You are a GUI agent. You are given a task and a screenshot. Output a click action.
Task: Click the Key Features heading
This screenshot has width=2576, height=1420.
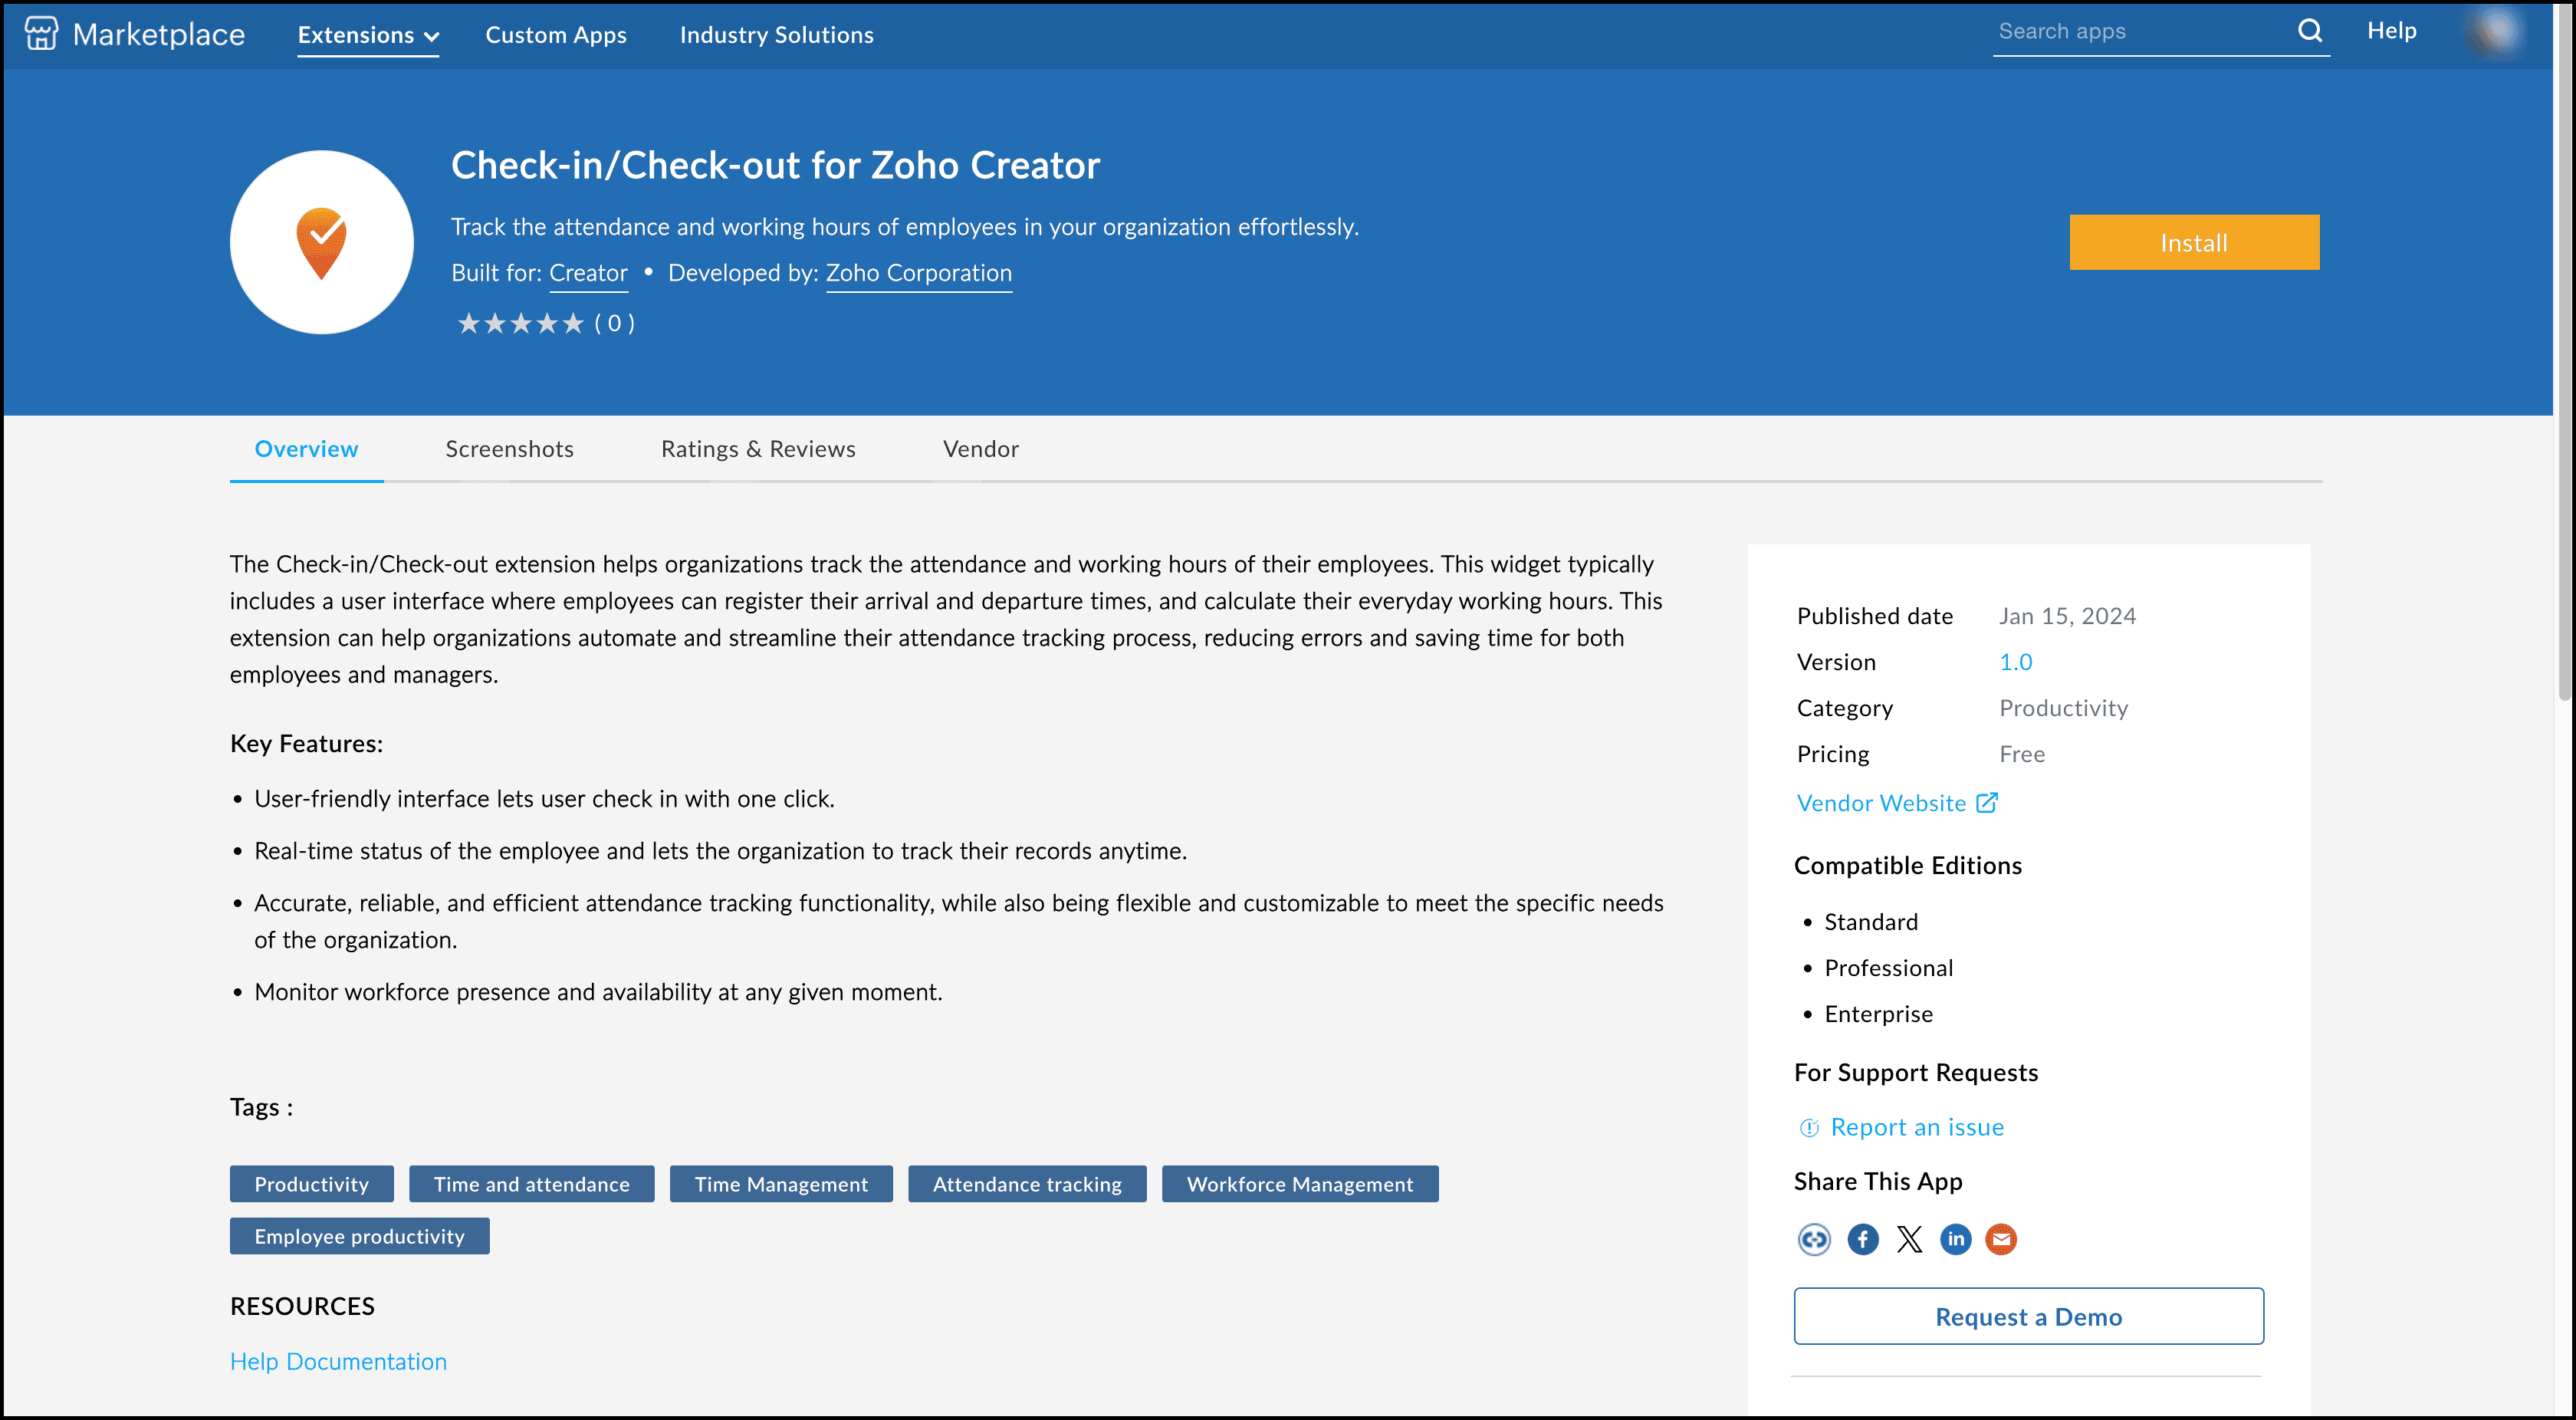pyautogui.click(x=306, y=744)
